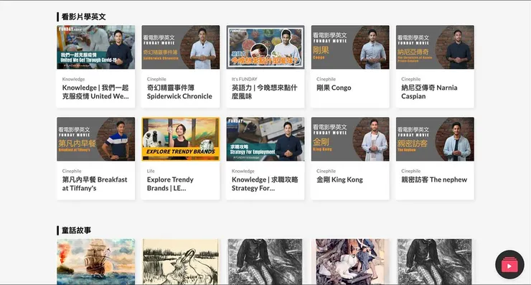531x285 pixels.
Task: Click 'Cinephile' label on the King Kong card
Action: click(x=326, y=171)
